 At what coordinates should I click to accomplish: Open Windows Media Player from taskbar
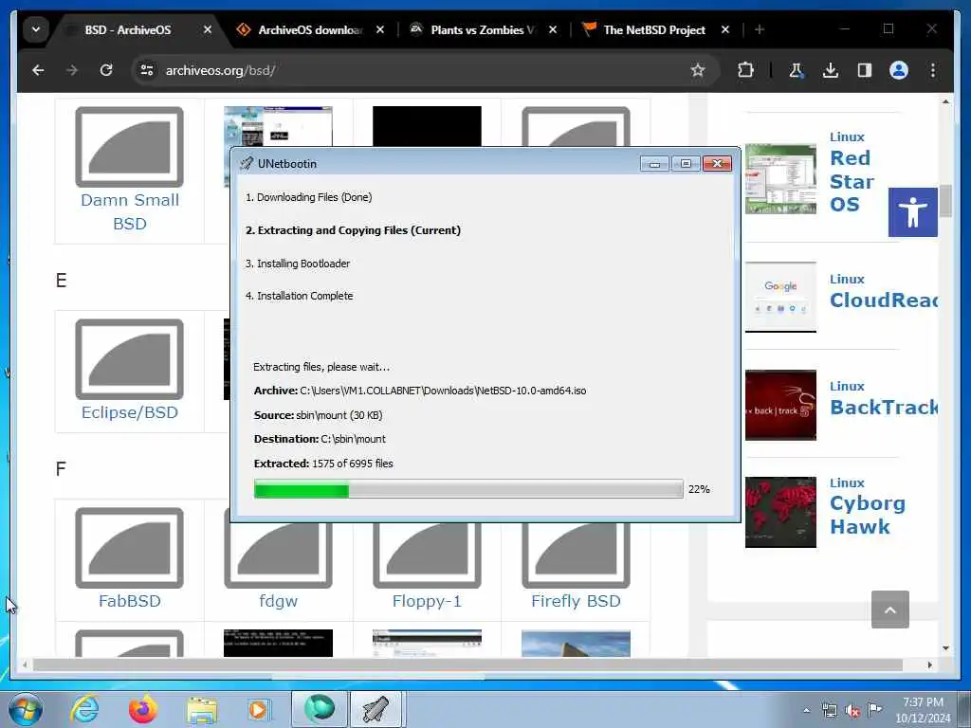tap(259, 709)
